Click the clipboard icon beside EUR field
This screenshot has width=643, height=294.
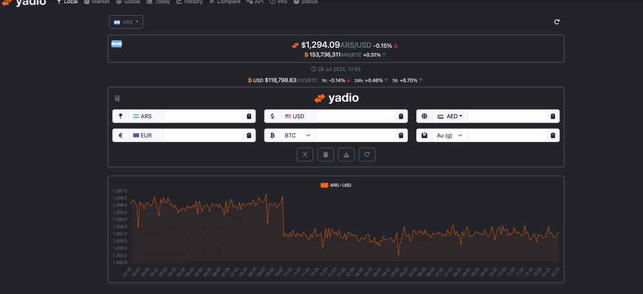tap(249, 135)
